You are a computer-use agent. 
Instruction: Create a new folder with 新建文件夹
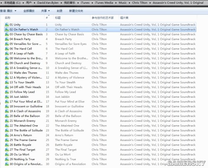[x=76, y=11]
